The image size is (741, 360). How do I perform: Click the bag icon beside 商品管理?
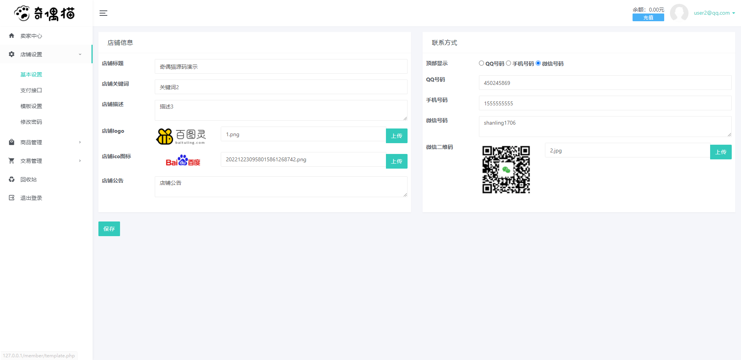[x=12, y=142]
